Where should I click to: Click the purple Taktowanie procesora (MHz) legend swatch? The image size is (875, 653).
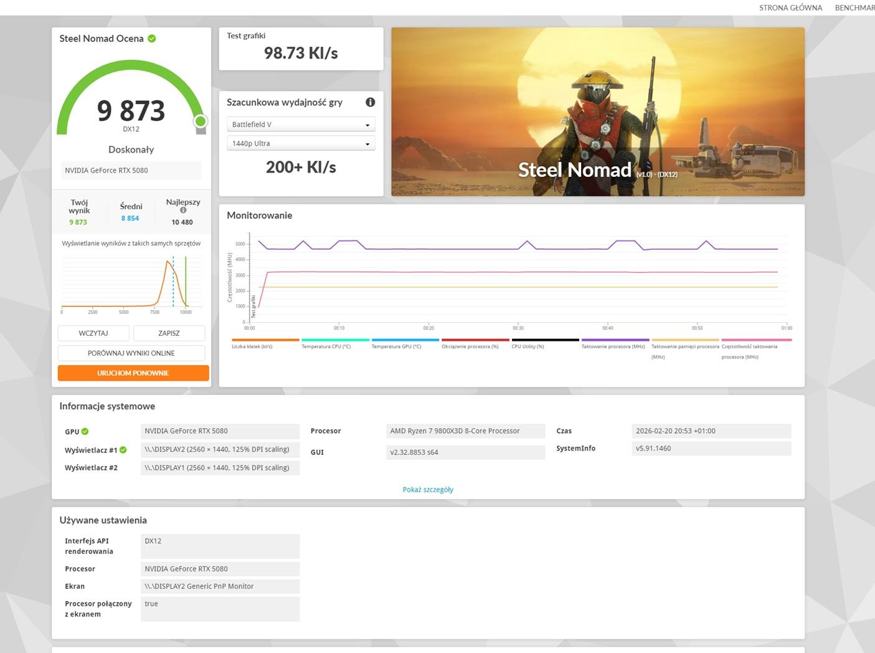pyautogui.click(x=615, y=340)
